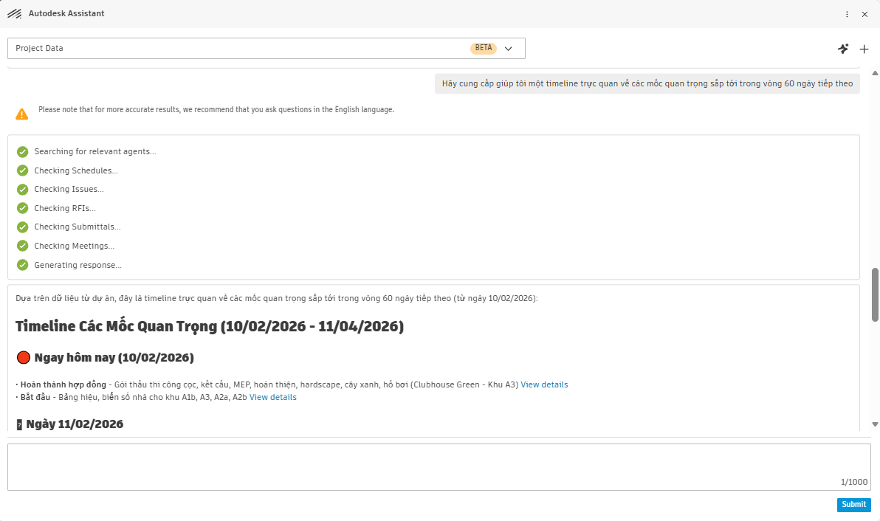This screenshot has width=880, height=521.
Task: Open View details for Hoàn thành hợp đồng
Action: coord(544,384)
